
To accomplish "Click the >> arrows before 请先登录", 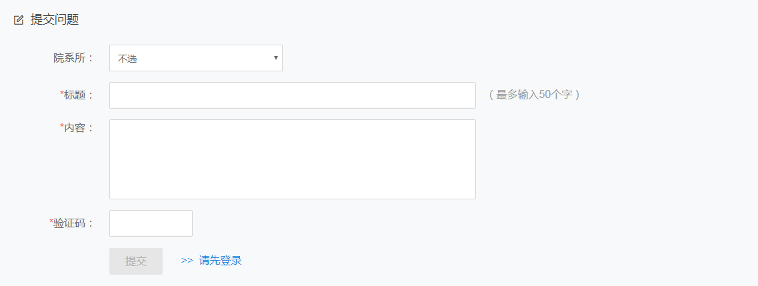I will tap(187, 261).
